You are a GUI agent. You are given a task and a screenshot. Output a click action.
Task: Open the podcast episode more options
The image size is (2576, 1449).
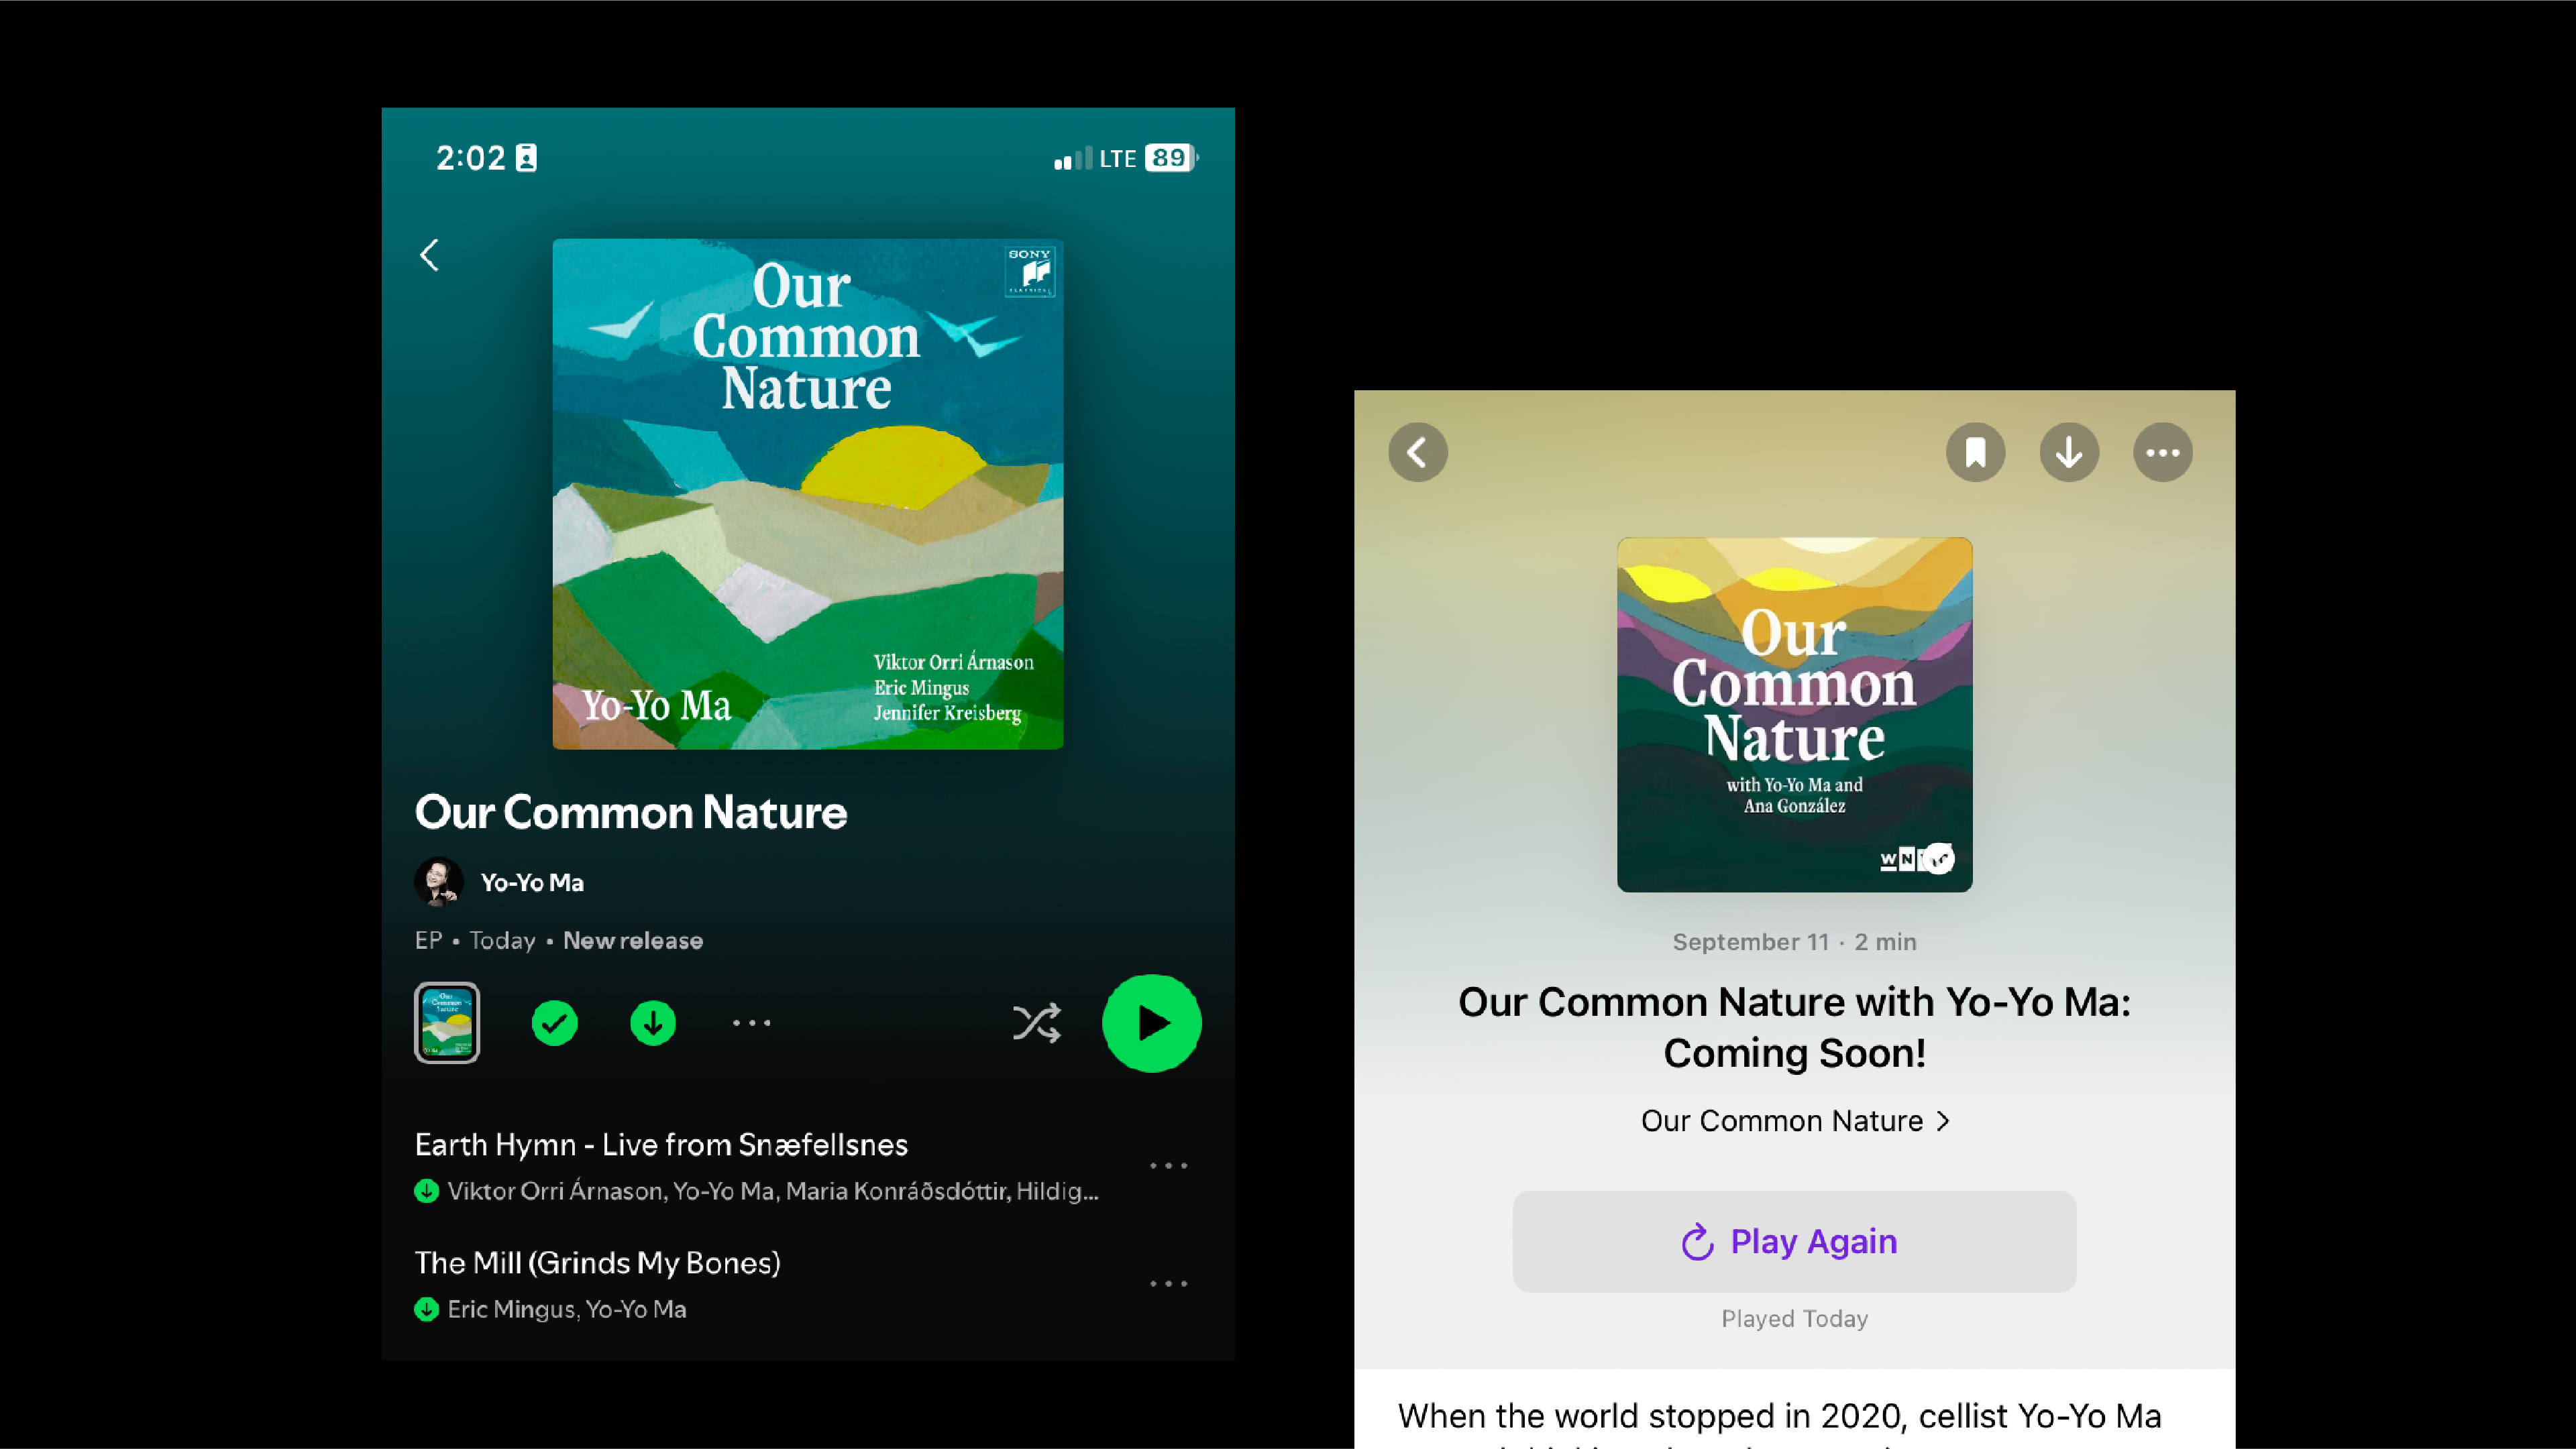2163,453
